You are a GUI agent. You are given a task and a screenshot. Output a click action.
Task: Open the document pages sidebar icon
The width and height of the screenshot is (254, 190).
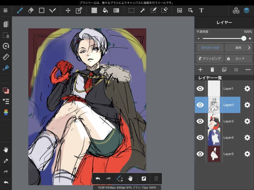tap(6, 24)
